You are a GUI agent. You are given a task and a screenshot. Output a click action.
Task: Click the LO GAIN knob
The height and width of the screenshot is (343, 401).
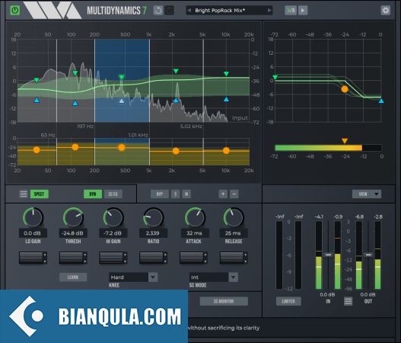click(x=33, y=217)
